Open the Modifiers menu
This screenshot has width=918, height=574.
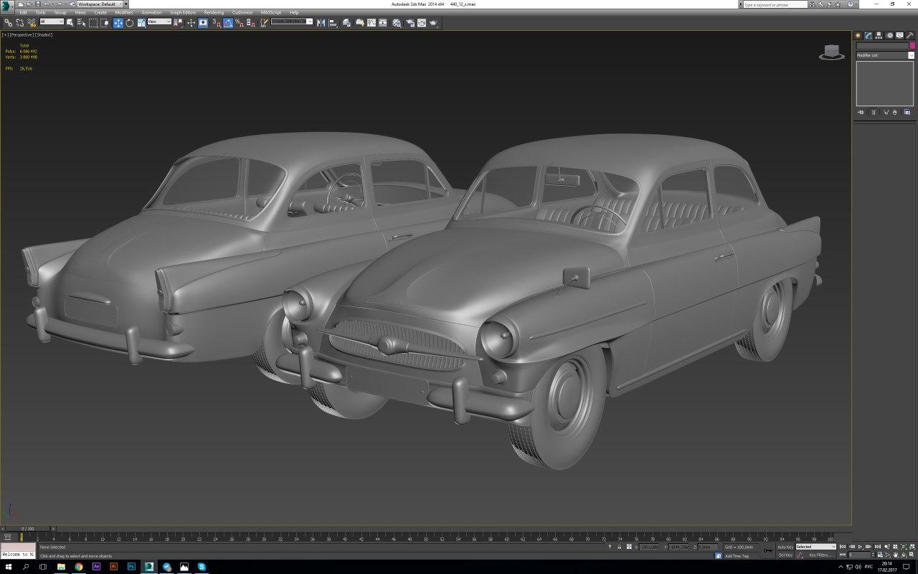(124, 13)
